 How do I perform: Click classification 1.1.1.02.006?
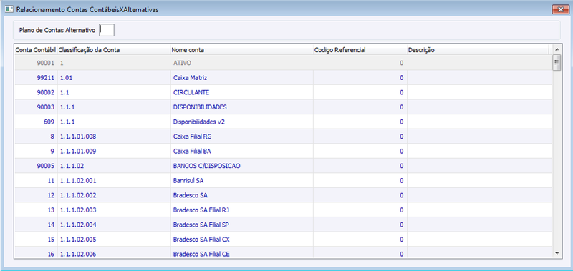point(78,254)
